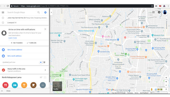The image size is (170, 97).
Task: Click Set a home address
Action: point(15,50)
